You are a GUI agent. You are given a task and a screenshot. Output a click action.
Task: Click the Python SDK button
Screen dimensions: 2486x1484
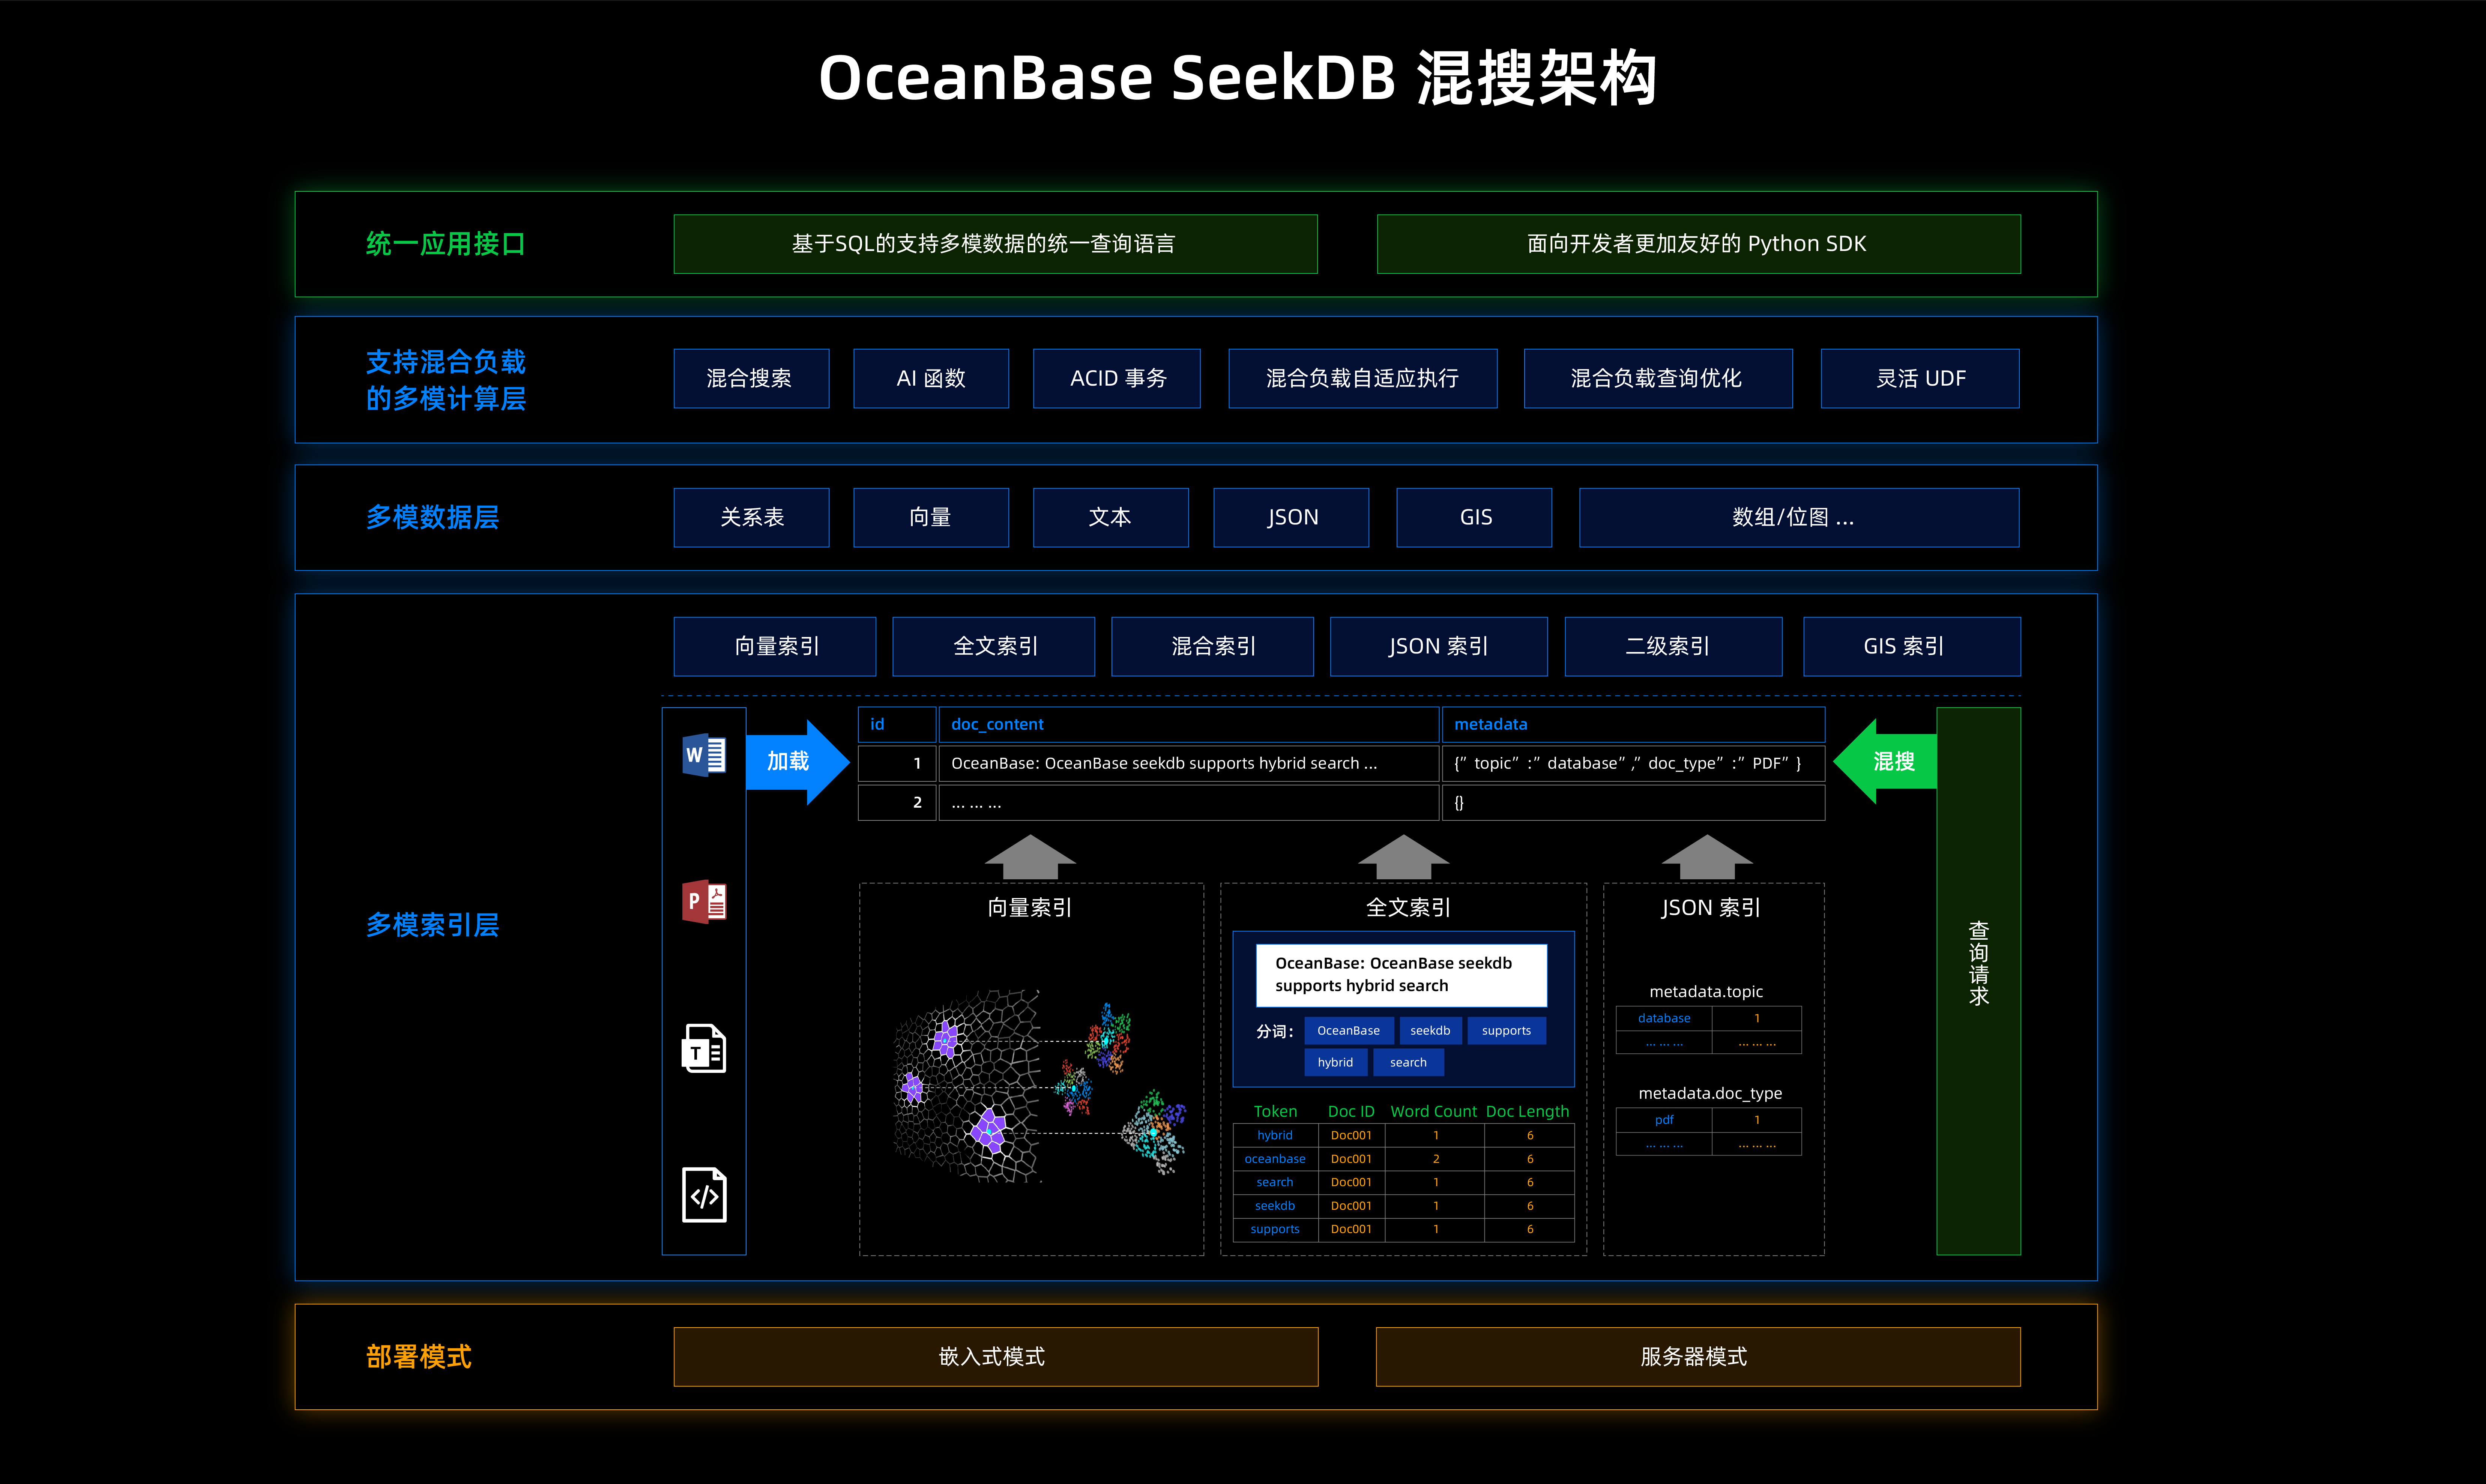1697,243
